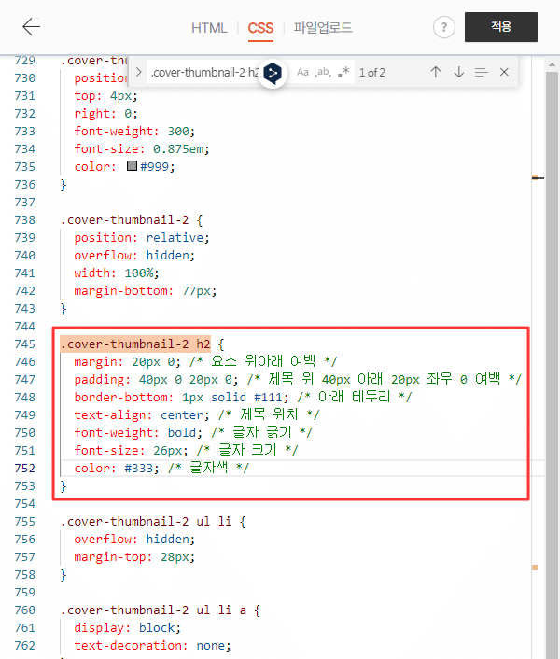Screen dimensions: 560x659
Task: Click the '.cover-thumbnail-2 {' selector line
Action: tap(132, 219)
